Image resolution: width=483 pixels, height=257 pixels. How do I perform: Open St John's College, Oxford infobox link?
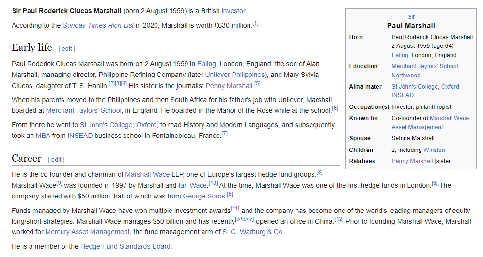click(x=425, y=87)
